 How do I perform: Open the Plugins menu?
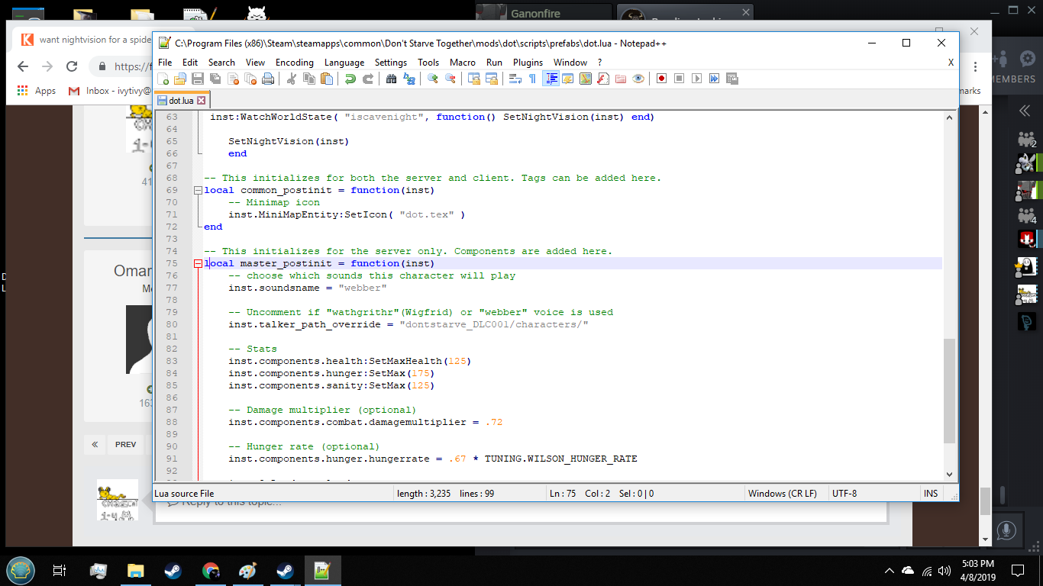click(528, 63)
